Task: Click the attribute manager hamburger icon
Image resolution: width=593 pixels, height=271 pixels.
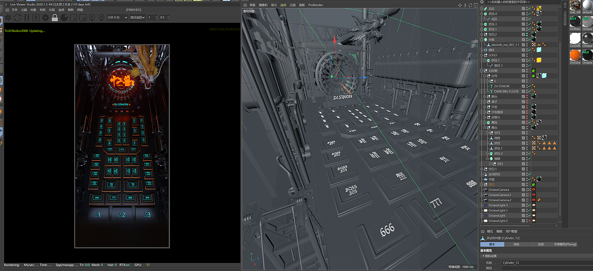Action: [x=482, y=231]
